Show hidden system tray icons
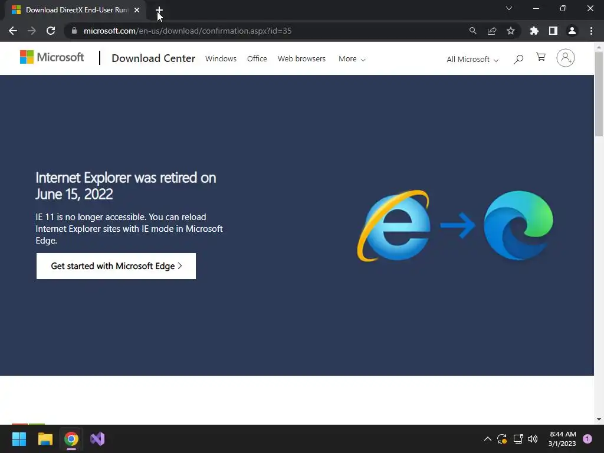Image resolution: width=604 pixels, height=453 pixels. [x=487, y=439]
